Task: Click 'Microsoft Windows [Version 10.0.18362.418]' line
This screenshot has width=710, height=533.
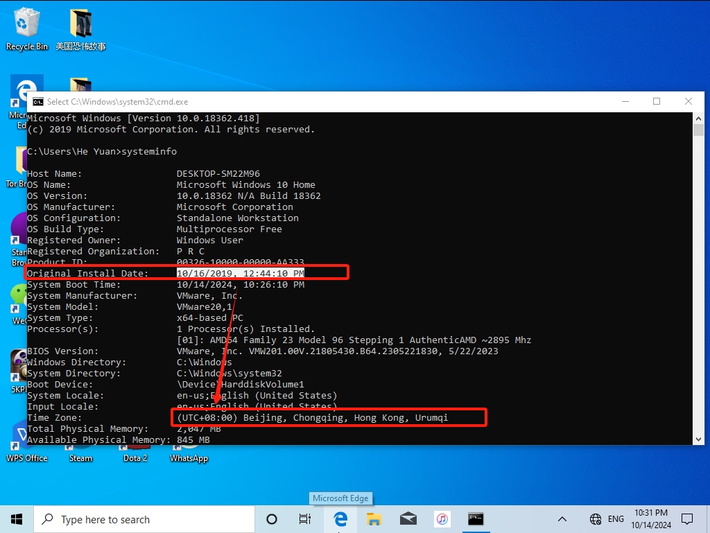Action: pos(144,118)
